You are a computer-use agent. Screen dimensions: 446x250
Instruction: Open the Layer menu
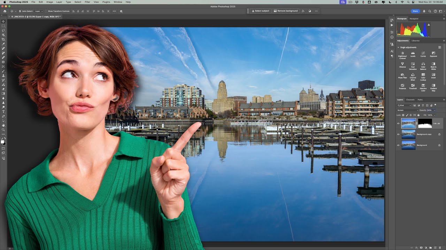click(59, 2)
